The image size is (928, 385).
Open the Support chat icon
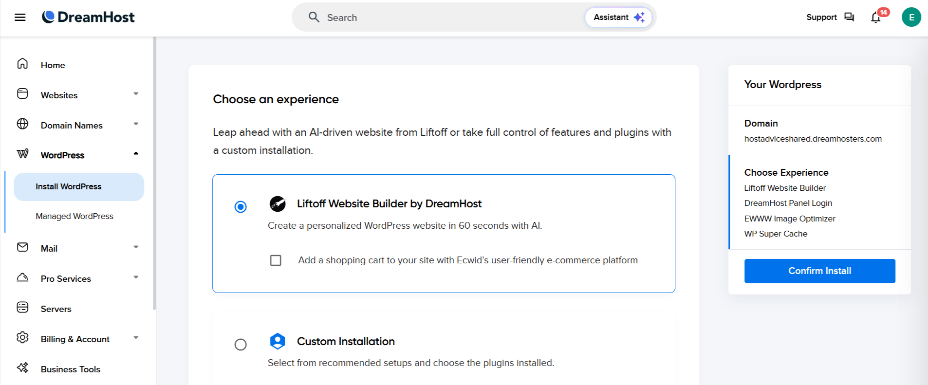[849, 17]
